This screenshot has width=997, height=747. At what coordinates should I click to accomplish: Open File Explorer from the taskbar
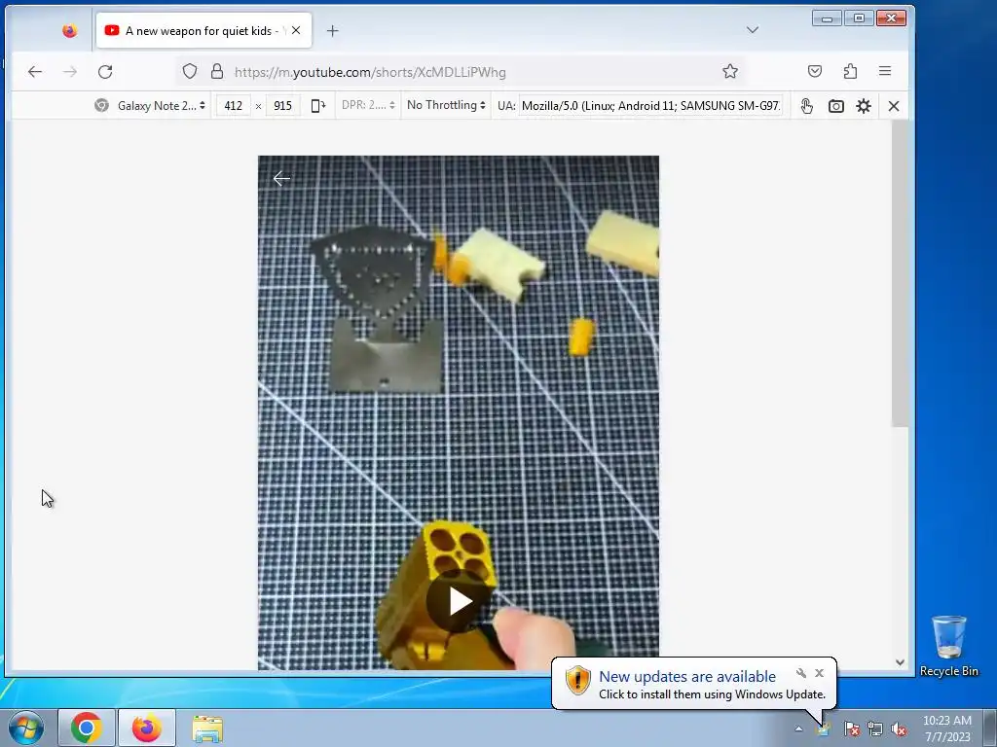(x=207, y=728)
